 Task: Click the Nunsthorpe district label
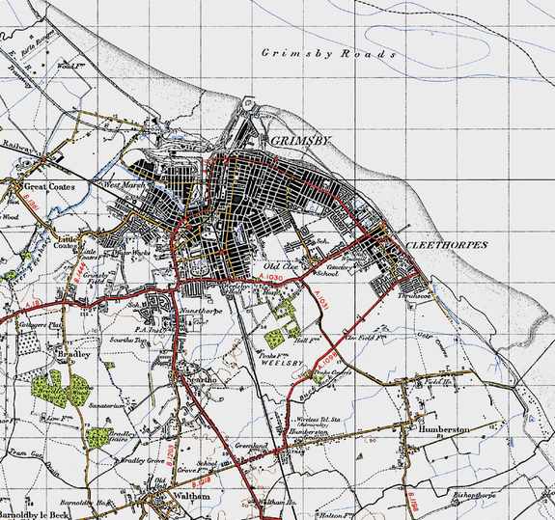[x=201, y=311]
